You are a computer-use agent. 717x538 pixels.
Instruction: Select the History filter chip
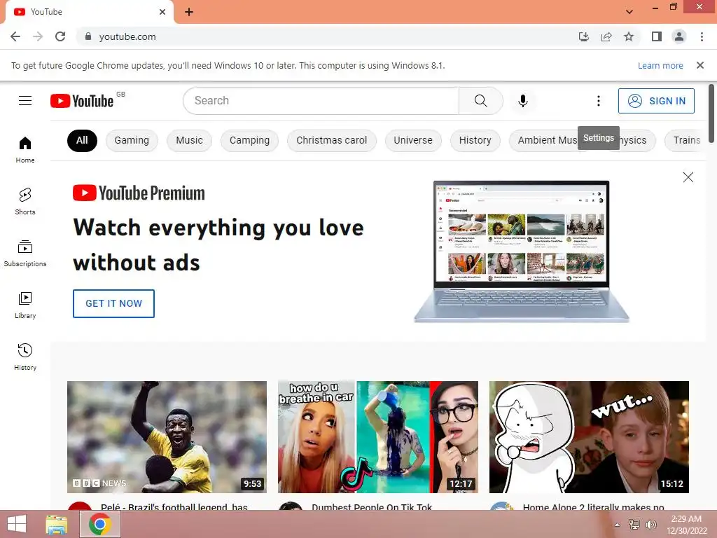point(475,140)
